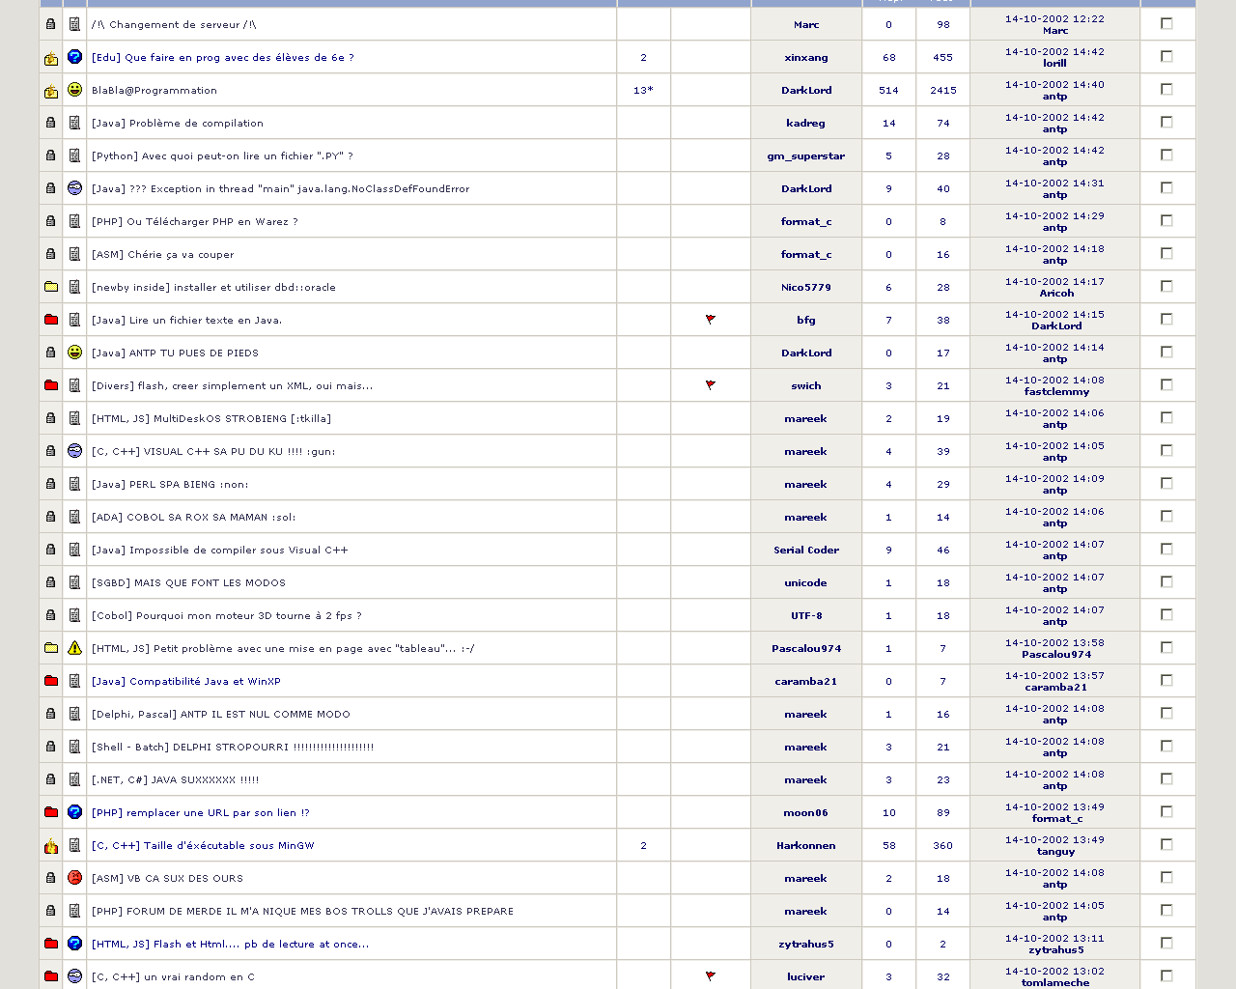Select the checkbox for 'remplacer une URL par son lien'

1166,812
